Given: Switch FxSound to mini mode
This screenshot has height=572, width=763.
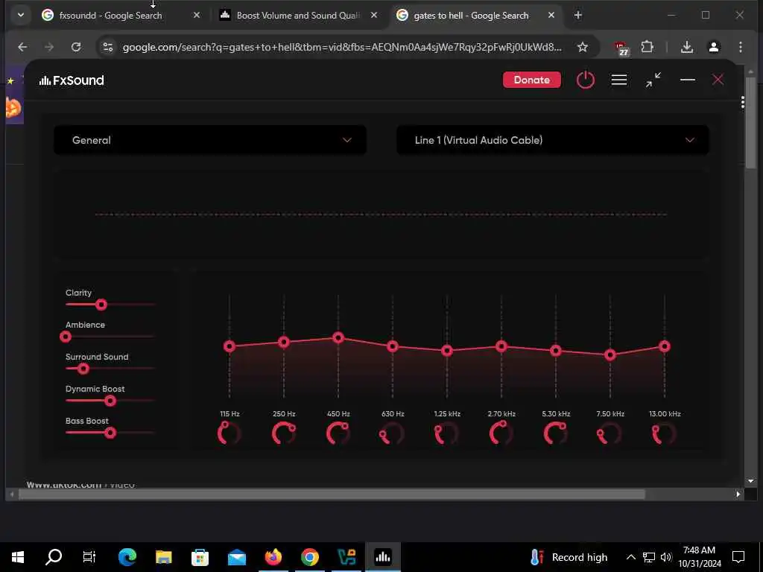Looking at the screenshot, I should (653, 80).
